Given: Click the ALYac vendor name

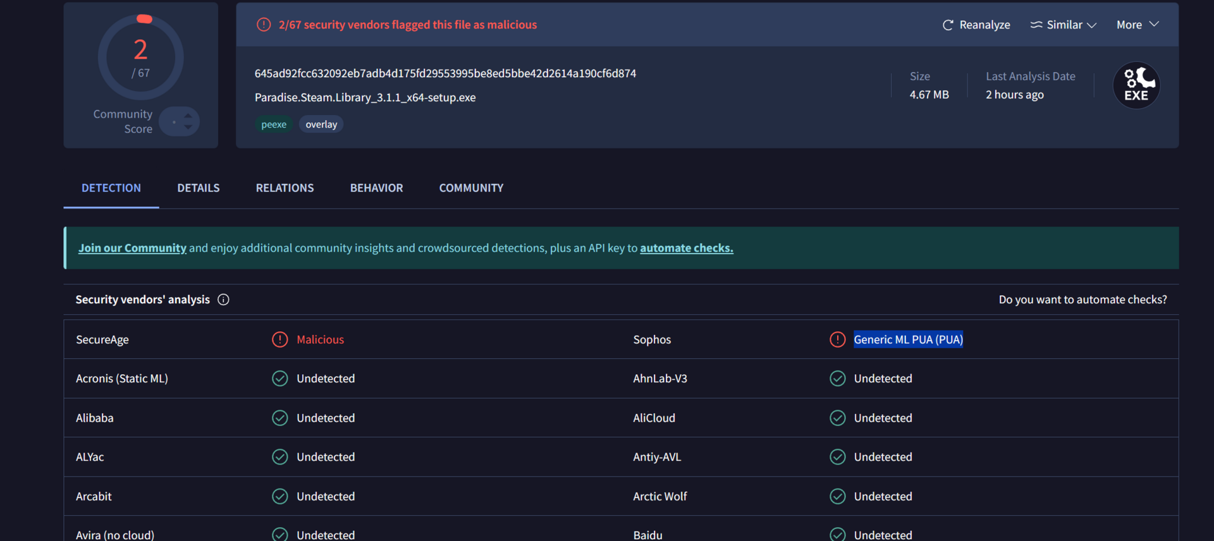Looking at the screenshot, I should click(90, 457).
